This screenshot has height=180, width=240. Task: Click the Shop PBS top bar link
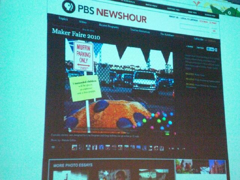(x=192, y=12)
